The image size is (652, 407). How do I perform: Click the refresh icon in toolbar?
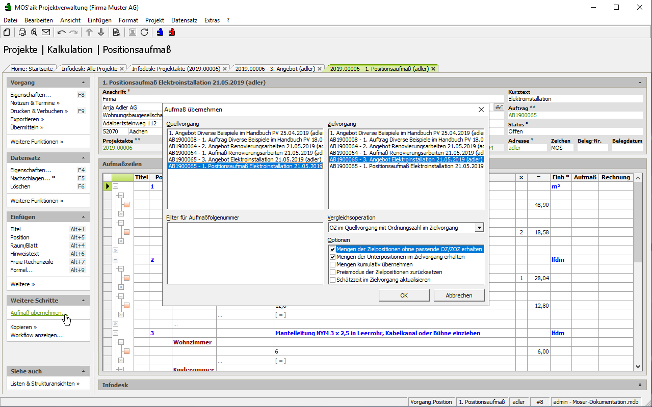[144, 32]
